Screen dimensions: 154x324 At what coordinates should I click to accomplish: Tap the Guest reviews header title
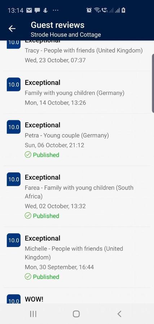(x=58, y=25)
